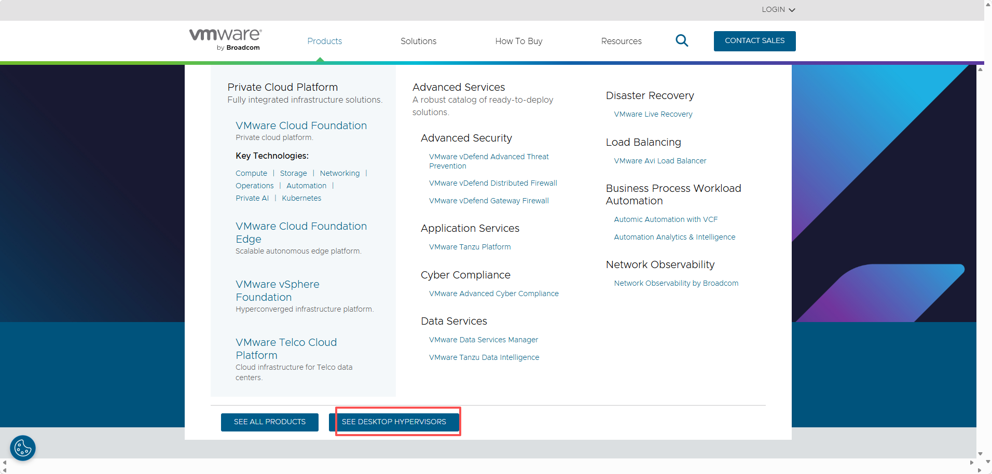The height and width of the screenshot is (474, 992).
Task: Click the VMware by Broadcom logo
Action: 225,39
